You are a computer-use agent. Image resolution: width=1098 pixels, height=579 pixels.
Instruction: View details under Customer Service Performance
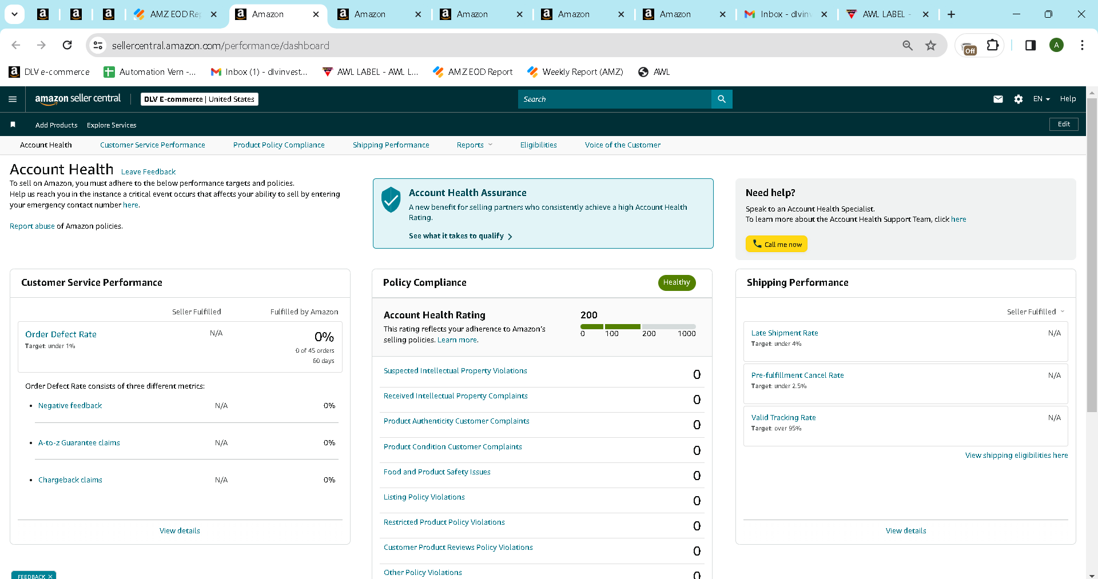click(180, 531)
